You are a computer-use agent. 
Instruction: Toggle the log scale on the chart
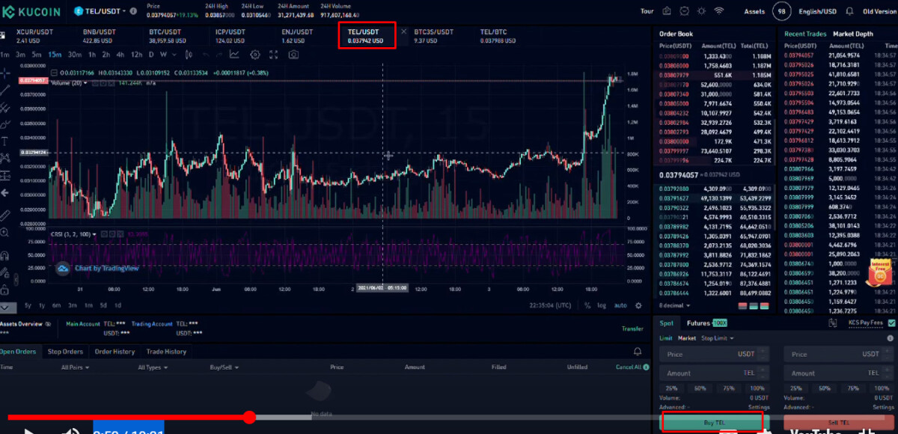(602, 305)
